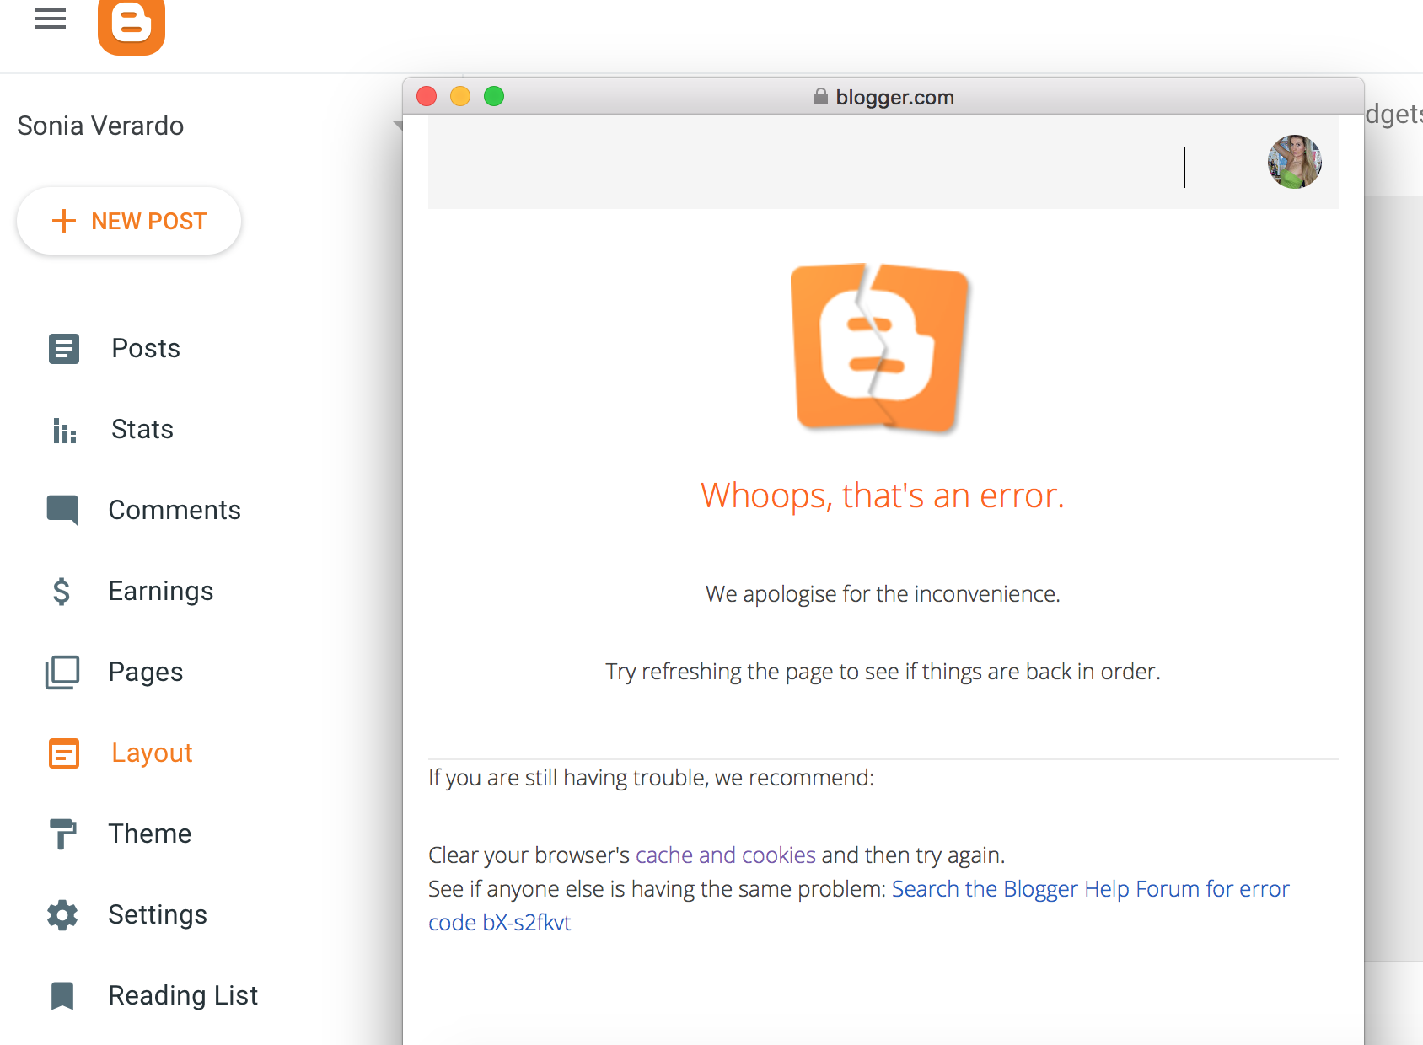Navigate to Pages
Screen dimensions: 1423x1045
coord(146,673)
